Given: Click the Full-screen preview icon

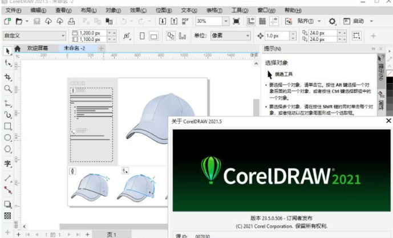Looking at the screenshot, I should point(236,21).
